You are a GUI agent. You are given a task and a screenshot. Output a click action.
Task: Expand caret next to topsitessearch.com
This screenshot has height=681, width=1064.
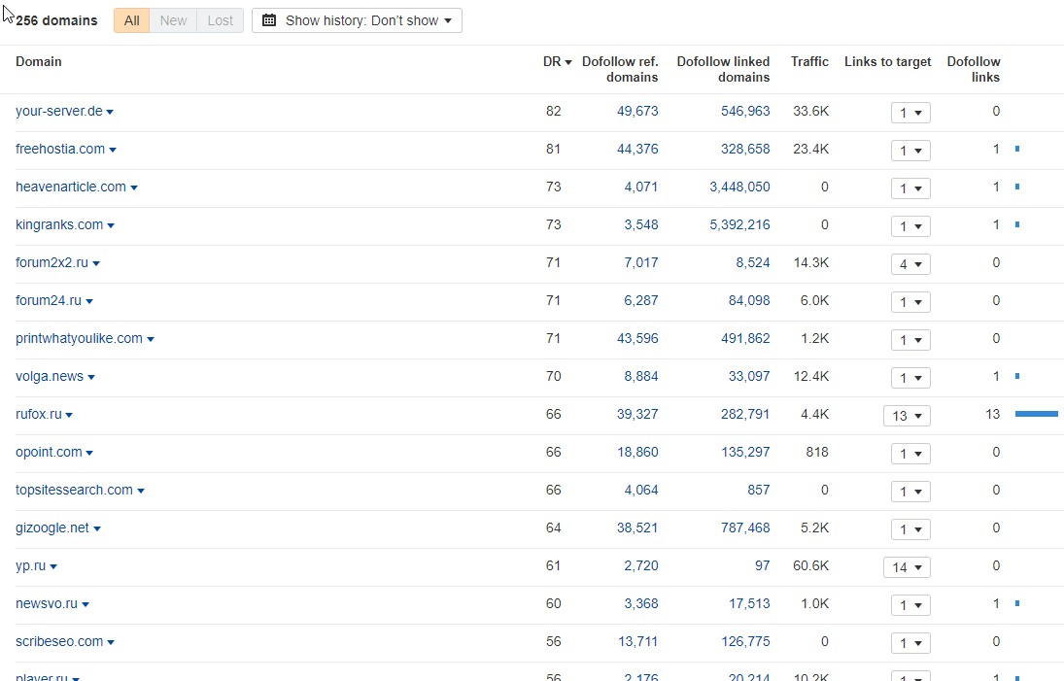pos(141,492)
